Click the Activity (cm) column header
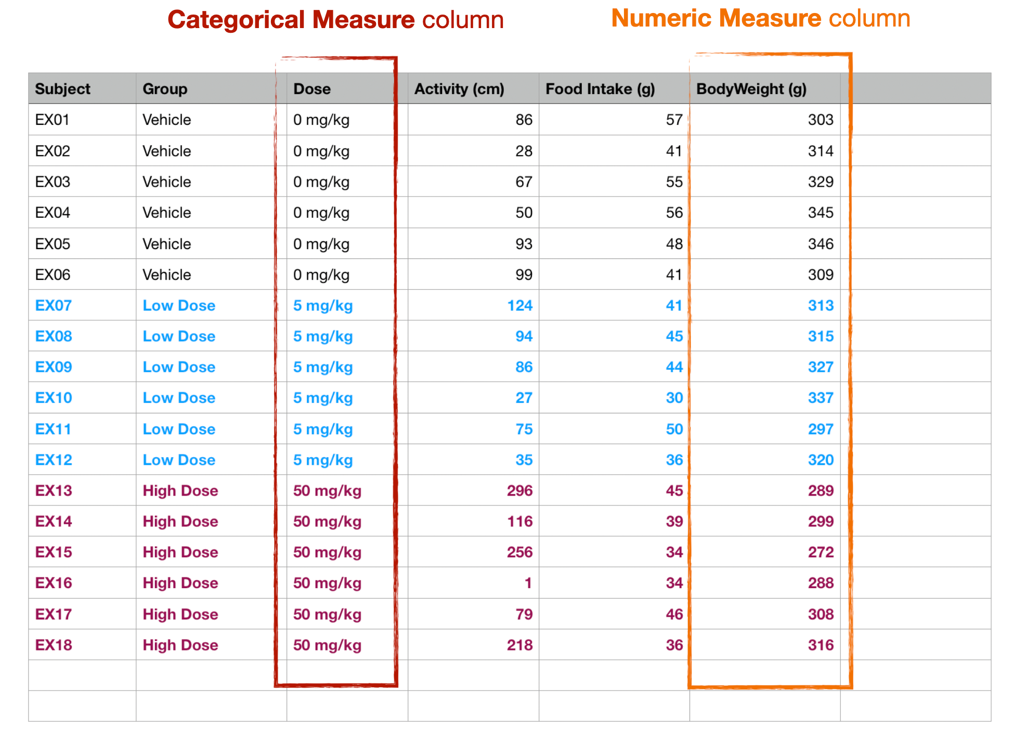The width and height of the screenshot is (1014, 729). 473,88
